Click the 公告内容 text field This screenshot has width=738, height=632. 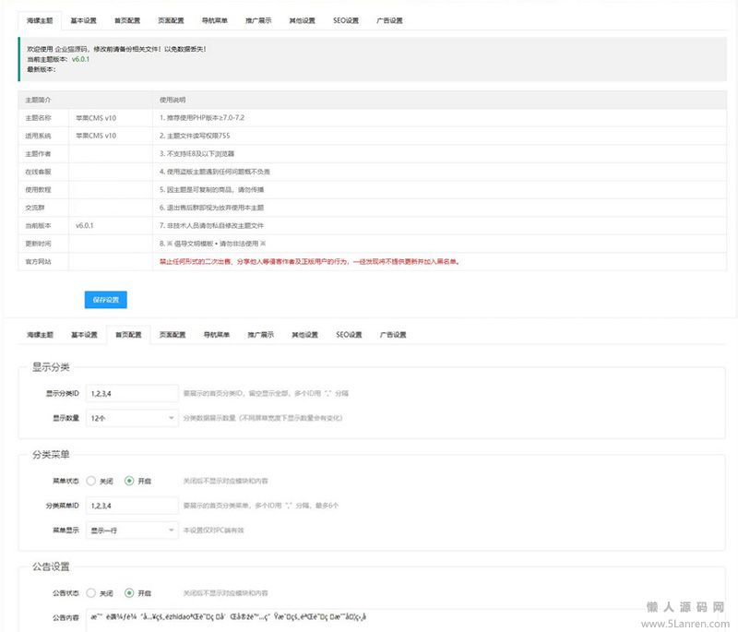tap(397, 617)
